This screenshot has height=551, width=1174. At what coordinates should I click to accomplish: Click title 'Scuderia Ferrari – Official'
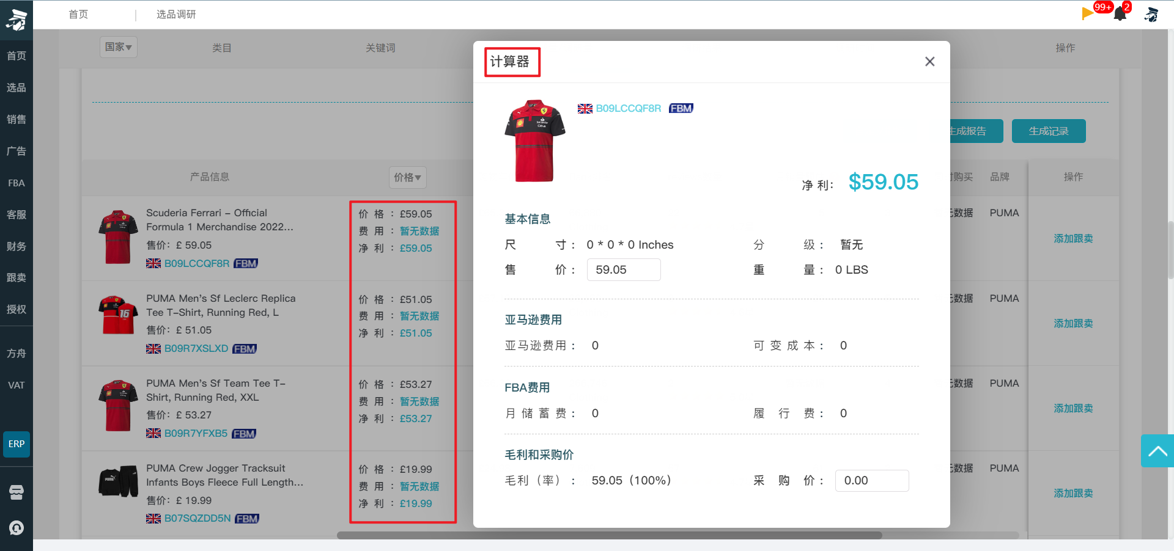pos(207,213)
